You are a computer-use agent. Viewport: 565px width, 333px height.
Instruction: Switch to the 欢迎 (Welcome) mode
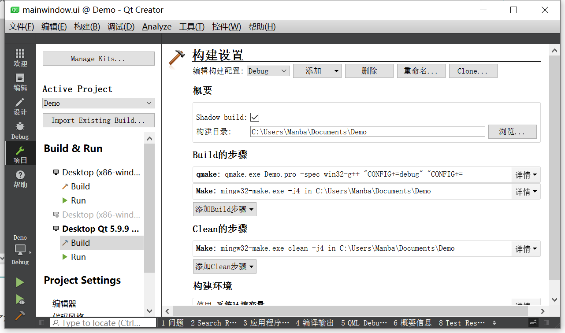pyautogui.click(x=20, y=58)
